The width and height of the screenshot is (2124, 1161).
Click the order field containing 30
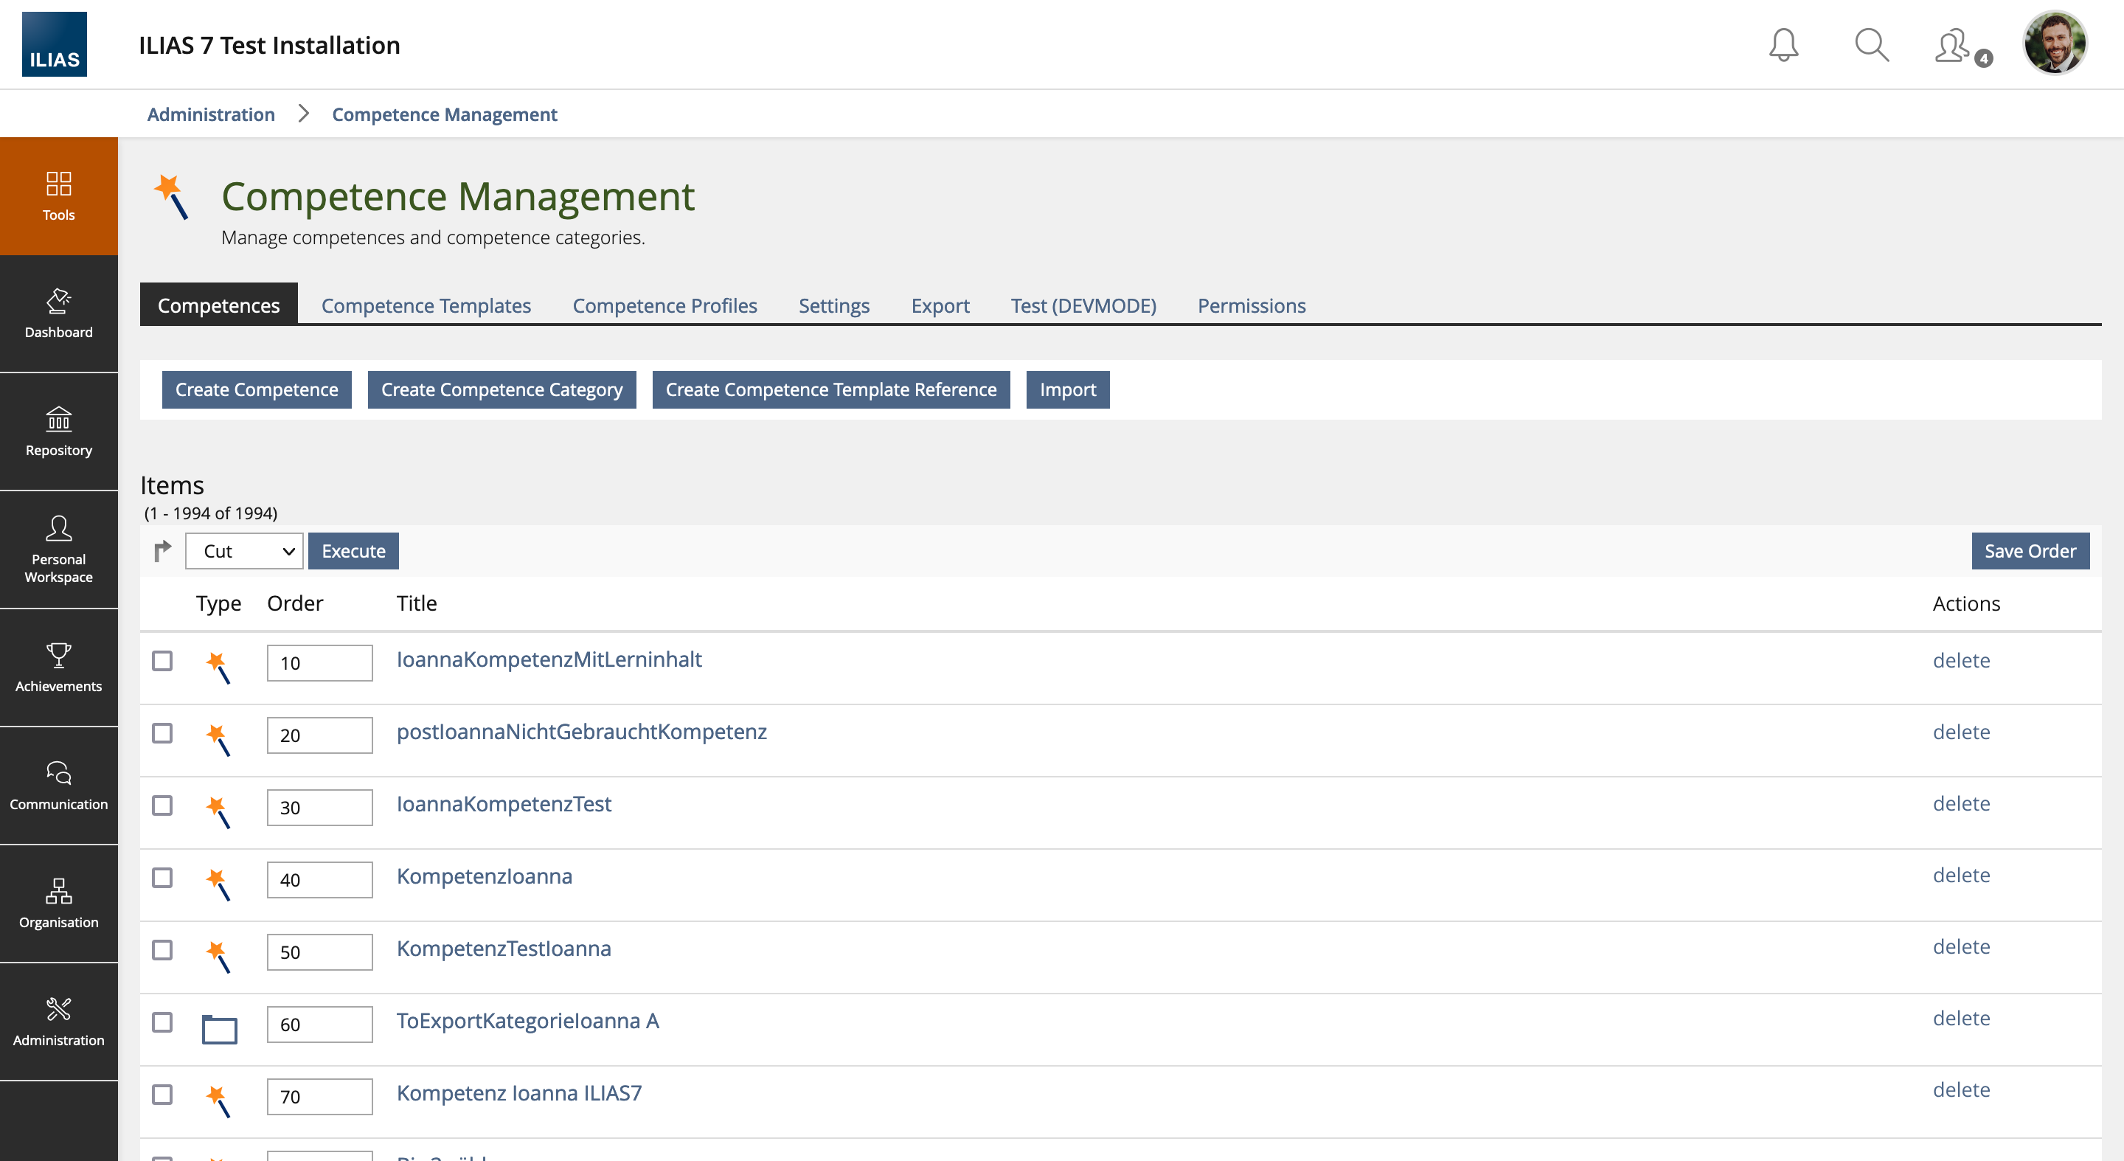[x=319, y=807]
